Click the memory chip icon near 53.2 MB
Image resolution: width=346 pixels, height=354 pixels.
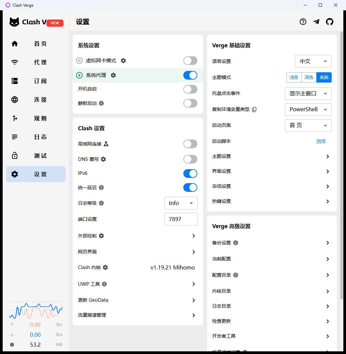pos(12,345)
